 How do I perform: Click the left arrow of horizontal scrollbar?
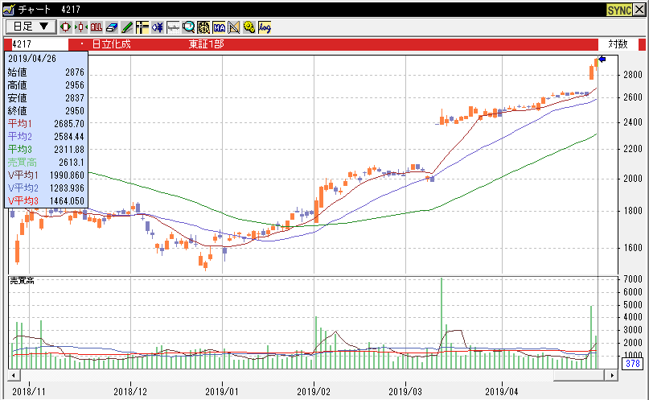pos(13,374)
